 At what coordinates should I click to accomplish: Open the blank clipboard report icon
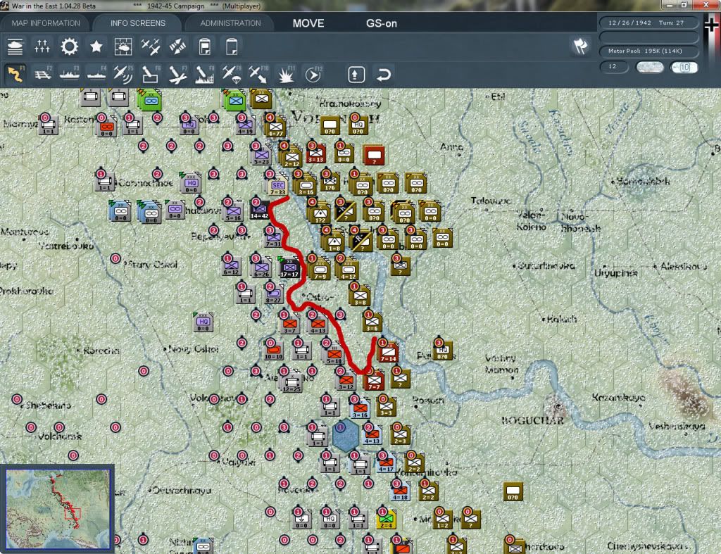coord(232,47)
